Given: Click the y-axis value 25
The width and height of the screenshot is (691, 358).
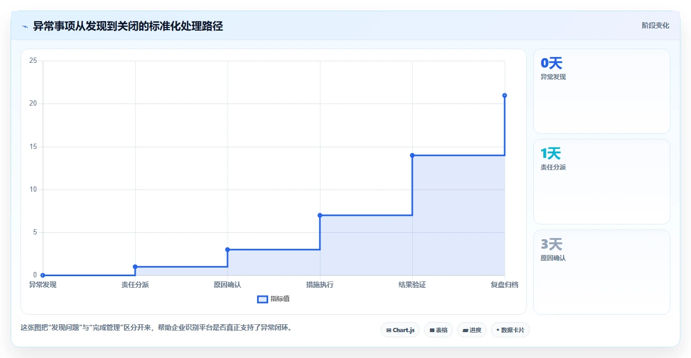Looking at the screenshot, I should click(33, 61).
